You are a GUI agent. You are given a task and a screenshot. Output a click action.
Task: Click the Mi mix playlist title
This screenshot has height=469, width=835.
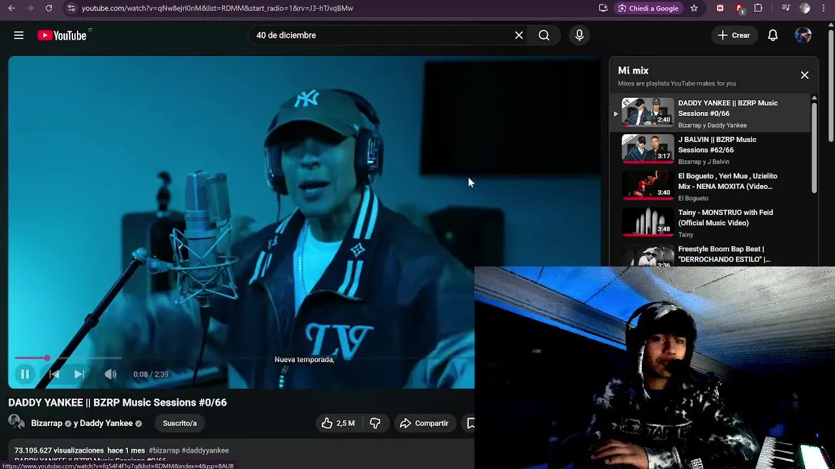pos(633,70)
